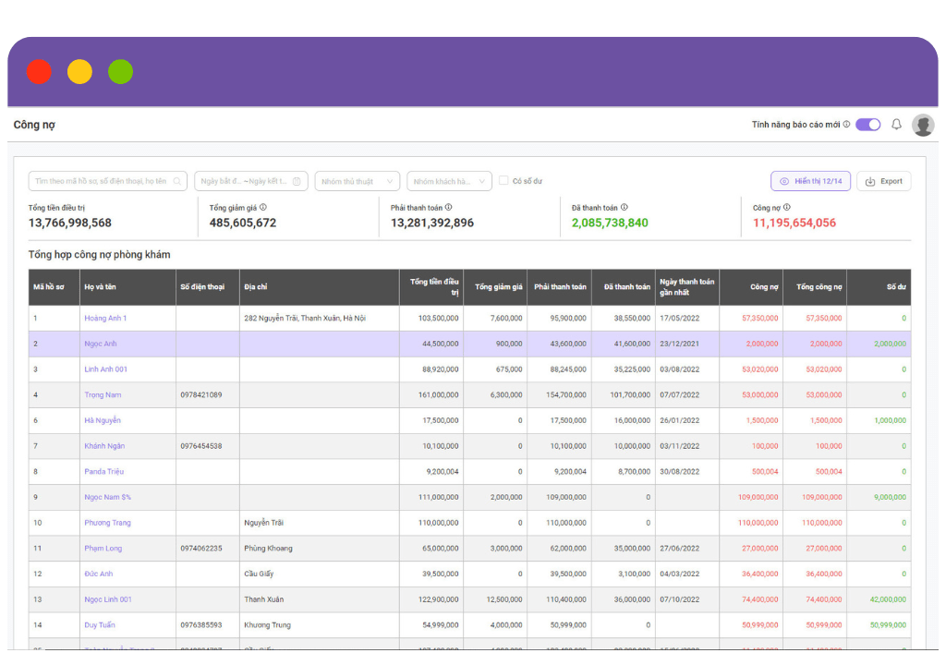946x665 pixels.
Task: Click the Công nợ page title
Action: (34, 125)
